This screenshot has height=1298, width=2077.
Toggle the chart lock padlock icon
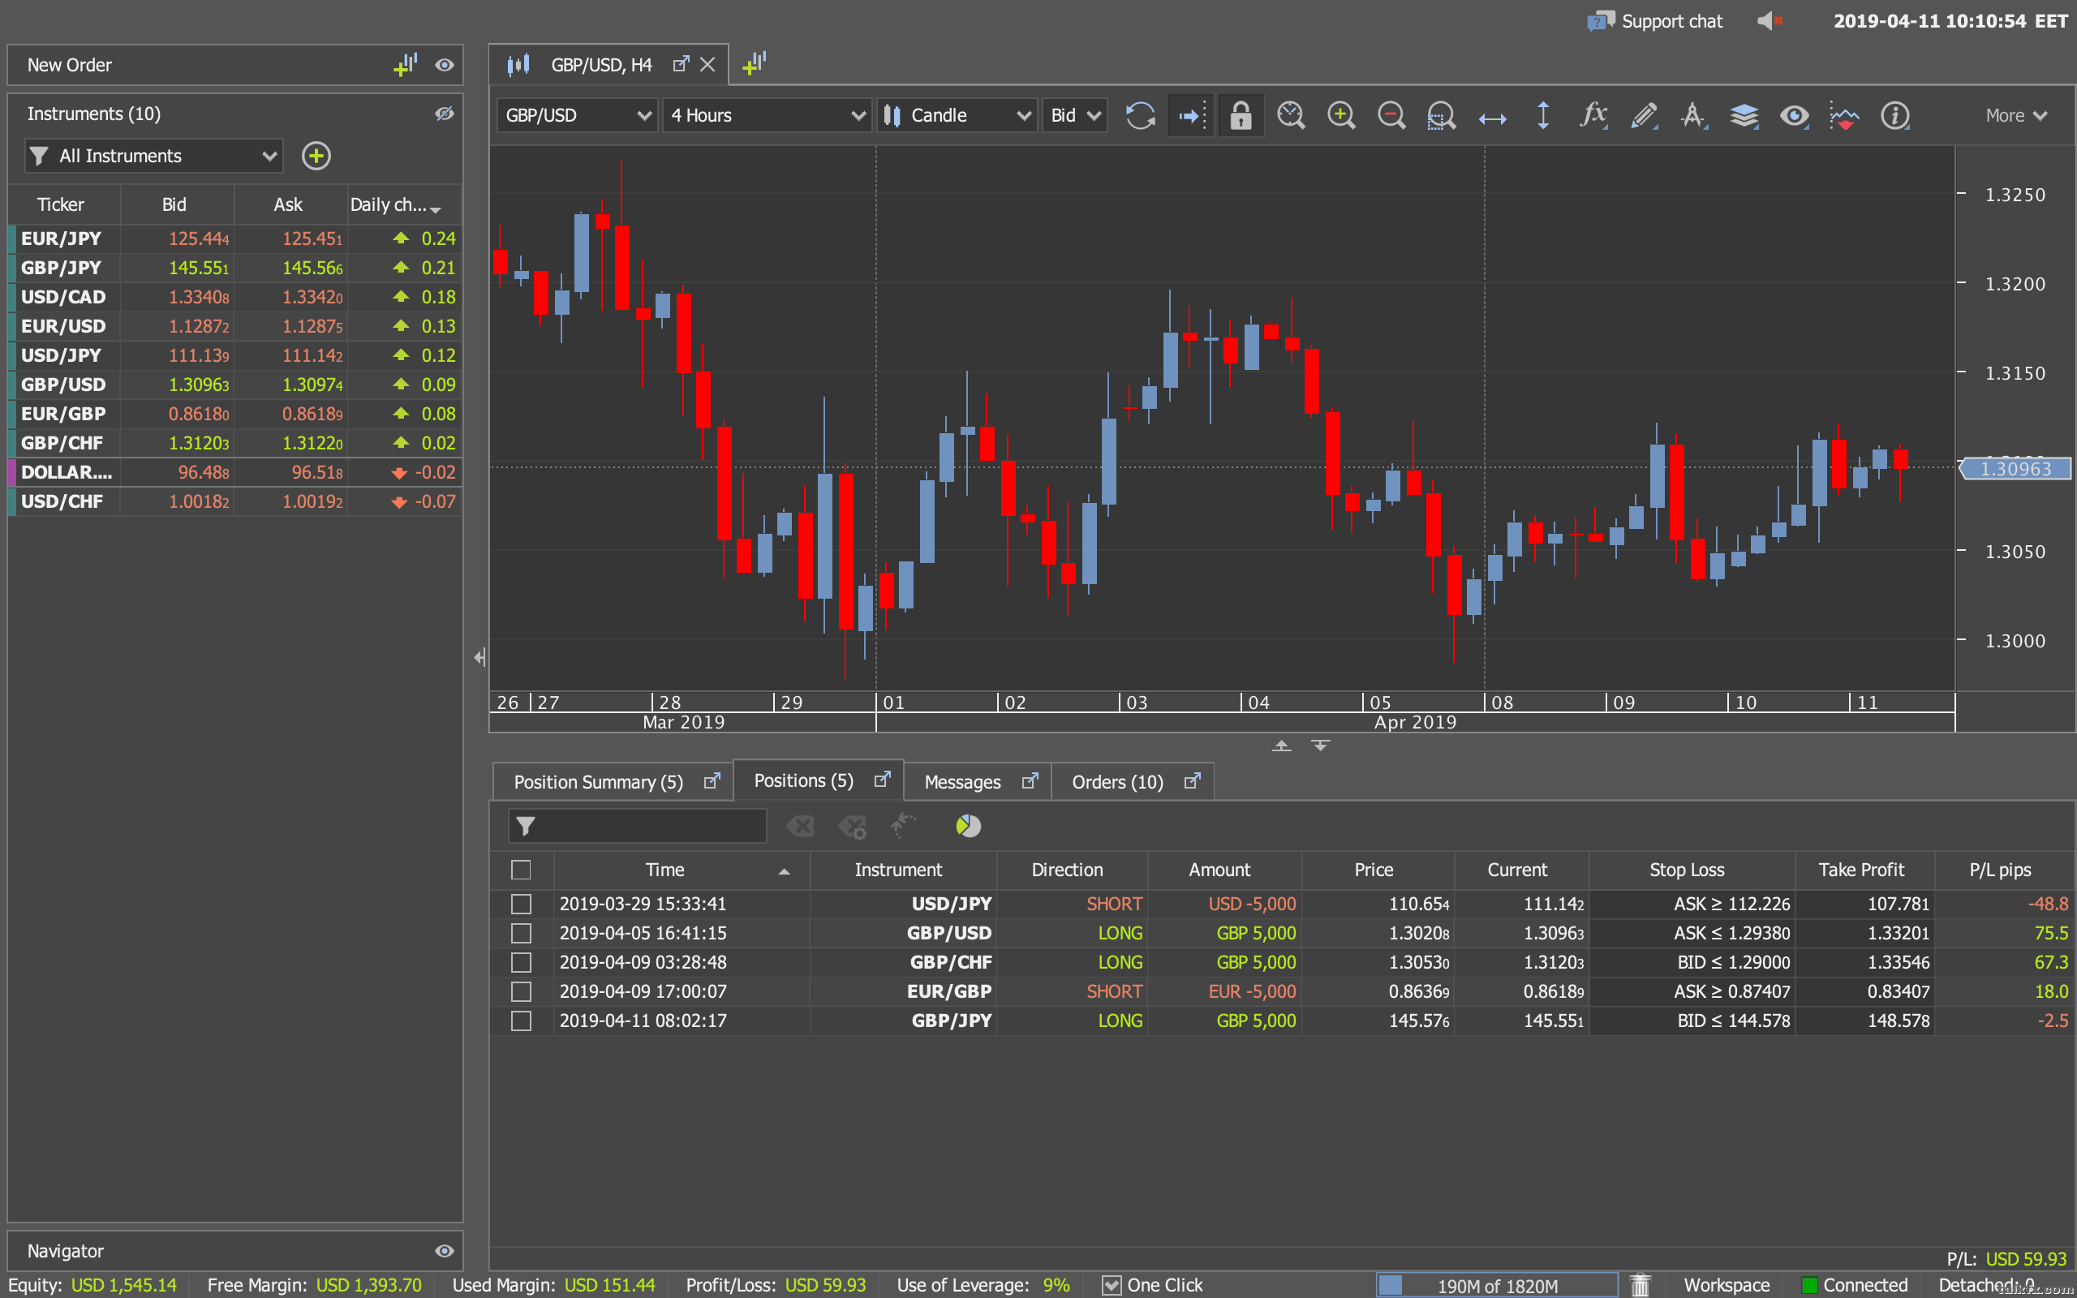click(x=1241, y=115)
